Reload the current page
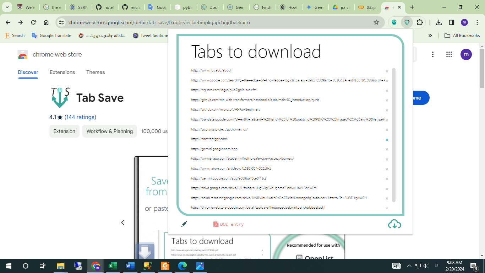 point(33,22)
